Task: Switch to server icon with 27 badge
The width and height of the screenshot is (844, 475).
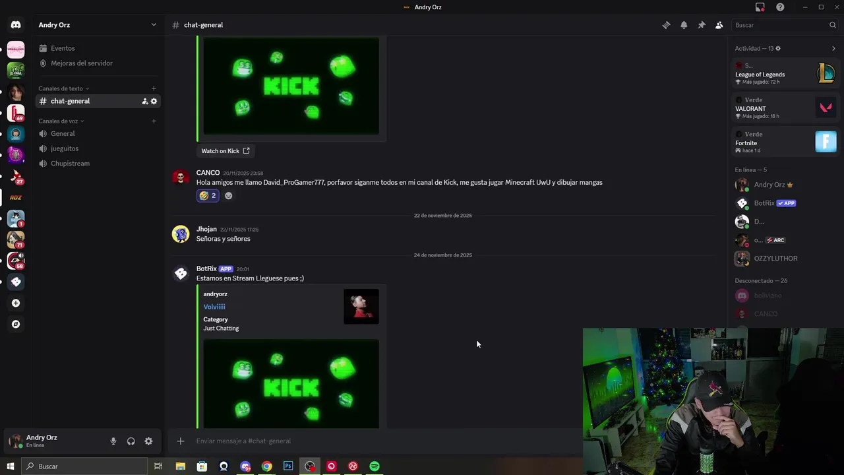Action: pos(16,176)
